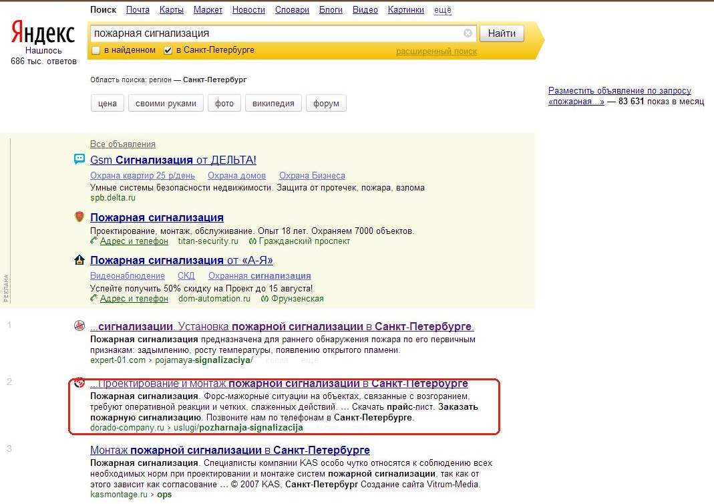Click the metro icon beside Фрунзенская
Viewport: 714px width, 504px height.
tap(265, 299)
